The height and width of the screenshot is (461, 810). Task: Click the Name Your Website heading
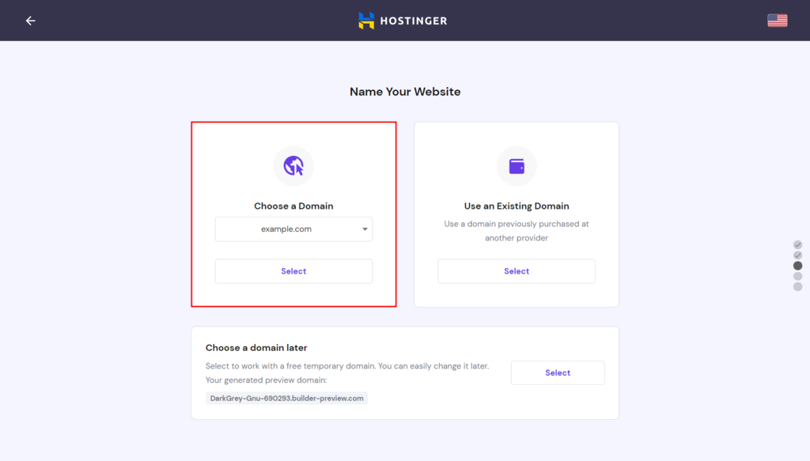(405, 92)
